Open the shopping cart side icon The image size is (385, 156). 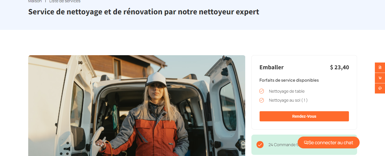click(380, 78)
